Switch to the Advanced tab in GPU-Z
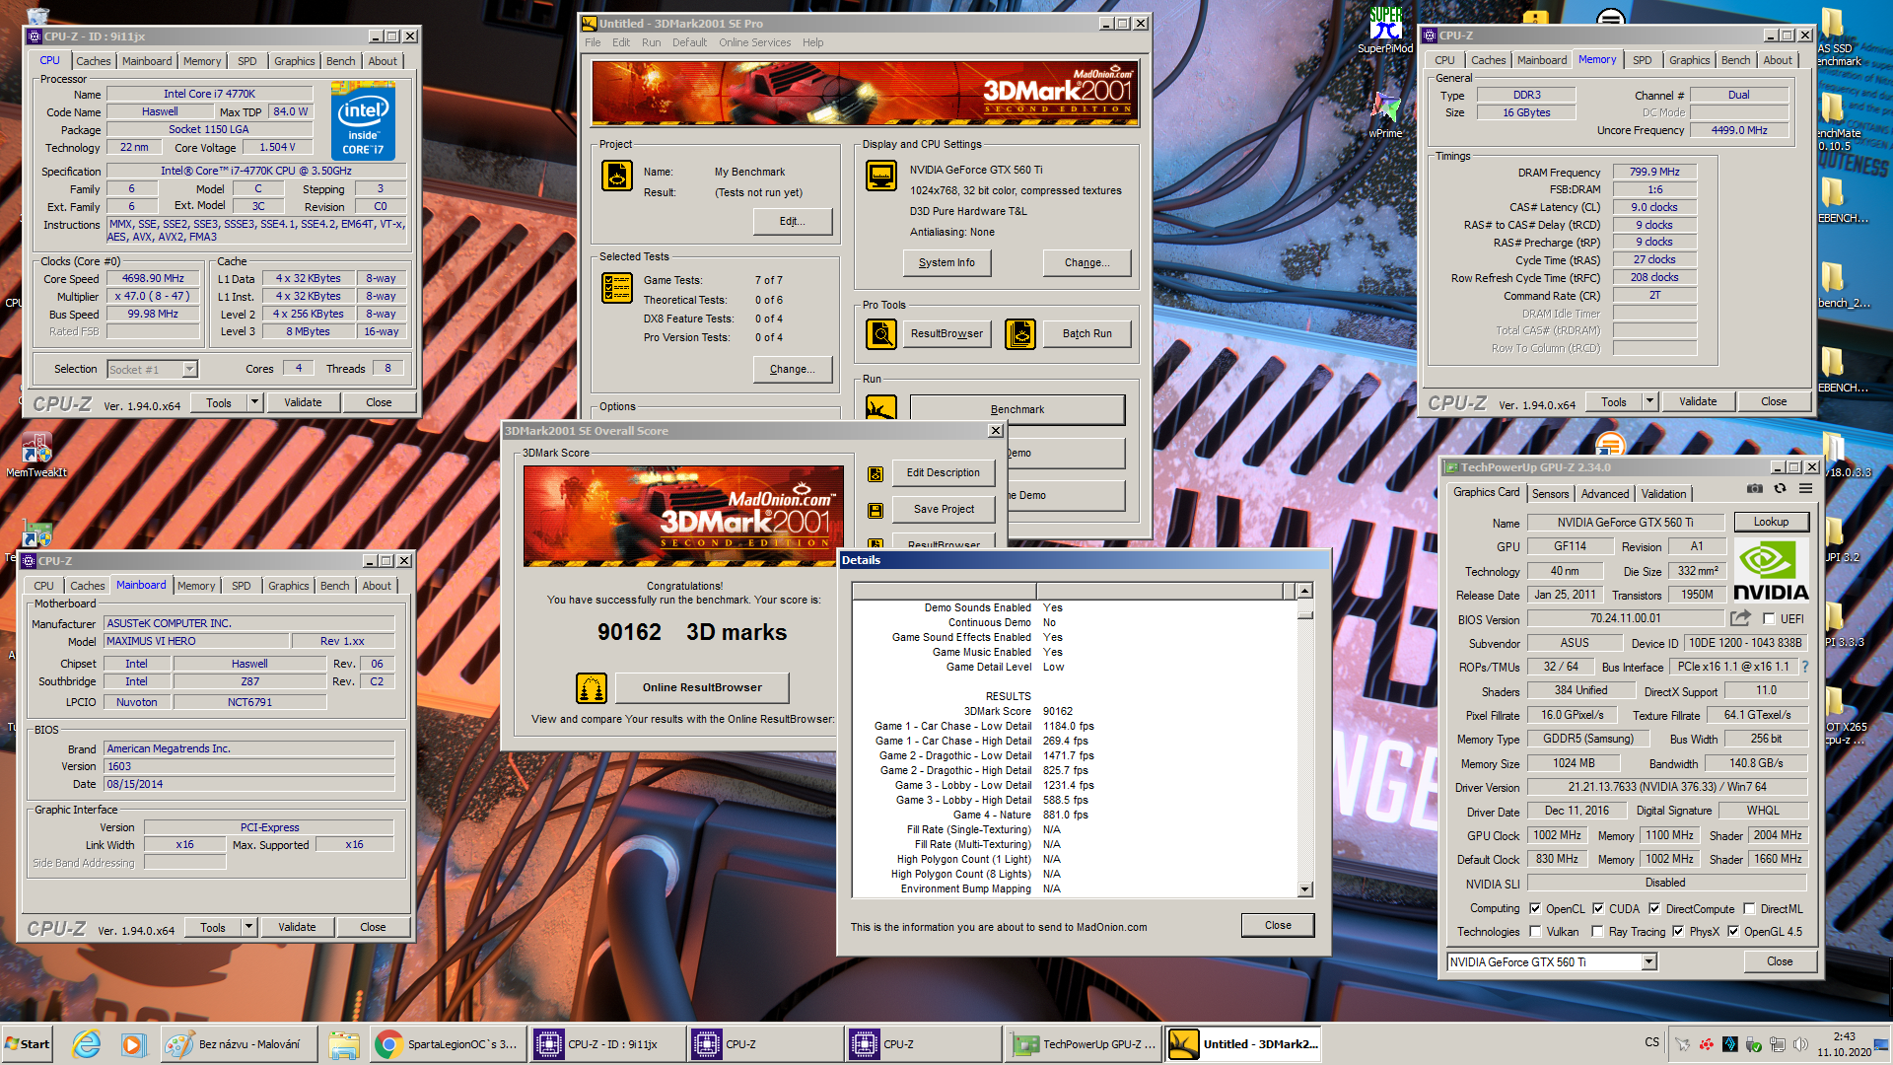 tap(1605, 494)
